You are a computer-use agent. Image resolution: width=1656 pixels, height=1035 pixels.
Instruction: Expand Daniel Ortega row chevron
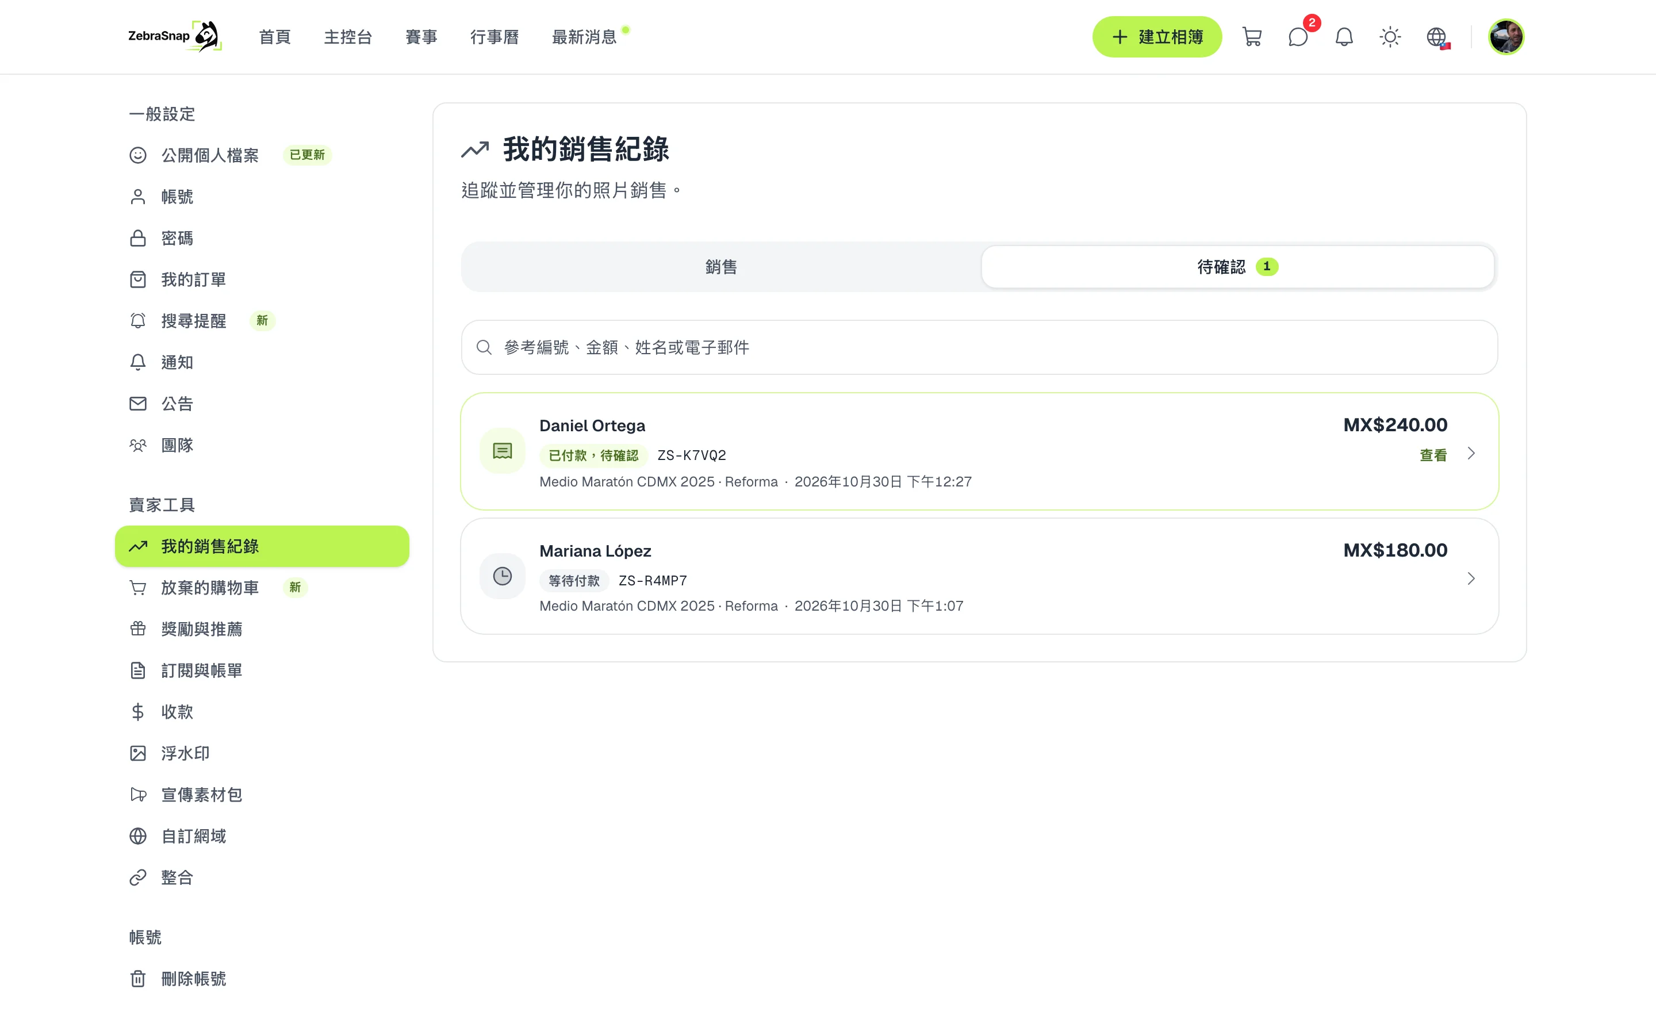pos(1471,454)
